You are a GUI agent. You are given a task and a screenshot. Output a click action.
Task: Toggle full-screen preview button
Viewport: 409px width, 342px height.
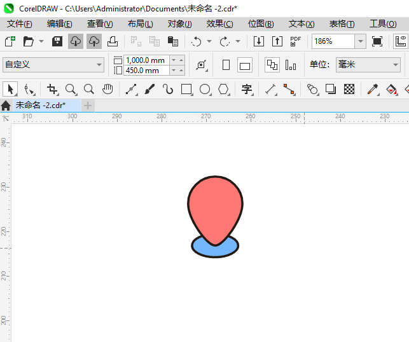[377, 41]
